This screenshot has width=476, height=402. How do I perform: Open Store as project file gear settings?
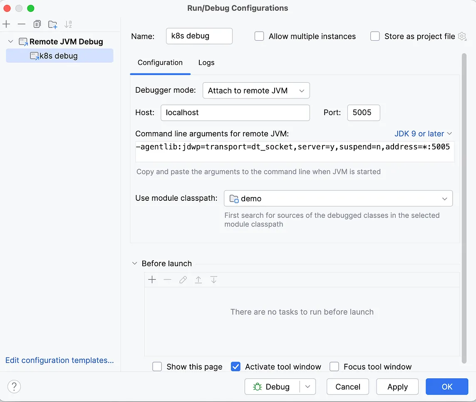462,36
